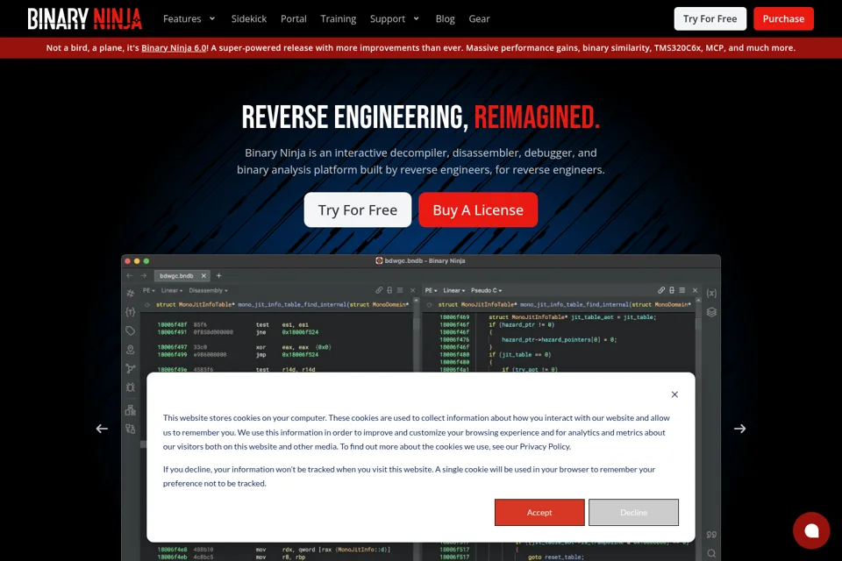
Task: Click 'hazard_ptr->hazard_pointers[0] = 0;' in Pseudo C
Action: (559, 340)
